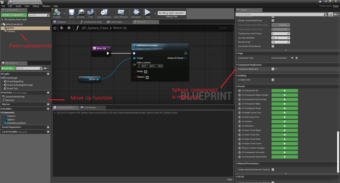Save the BP_Sphere_Pawn blueprint
The height and width of the screenshot is (183, 340).
point(71,13)
